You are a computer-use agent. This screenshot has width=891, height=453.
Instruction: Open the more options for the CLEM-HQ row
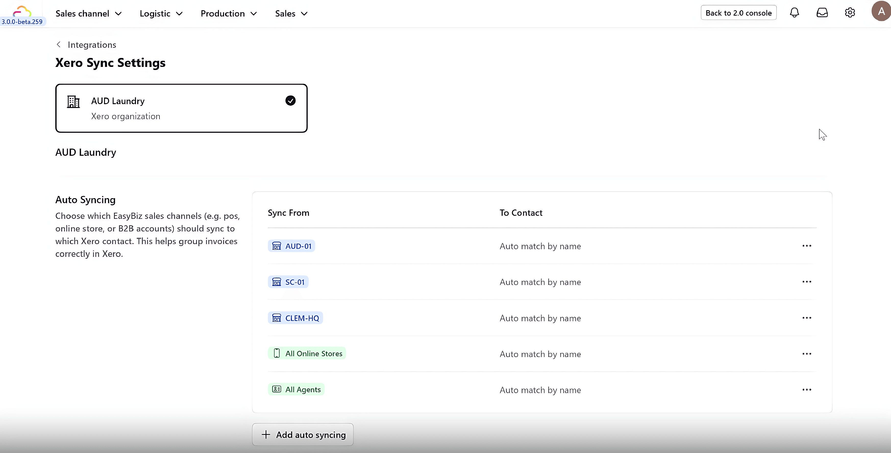(807, 318)
